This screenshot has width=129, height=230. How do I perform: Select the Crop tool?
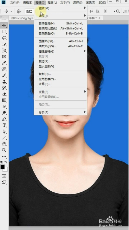4,50
